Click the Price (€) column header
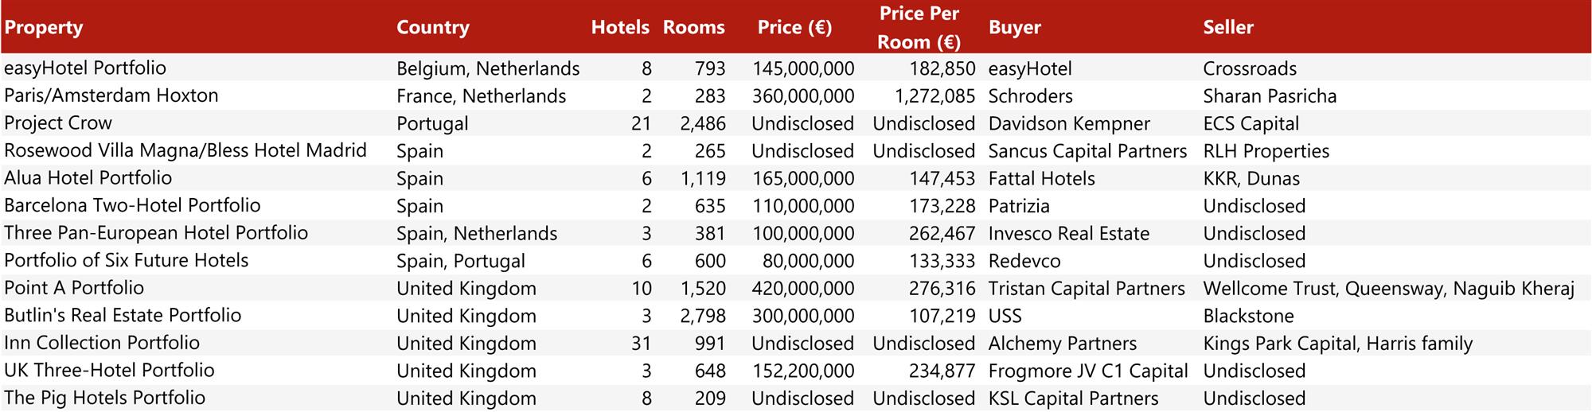Screen dimensions: 1592x412 click(x=794, y=28)
